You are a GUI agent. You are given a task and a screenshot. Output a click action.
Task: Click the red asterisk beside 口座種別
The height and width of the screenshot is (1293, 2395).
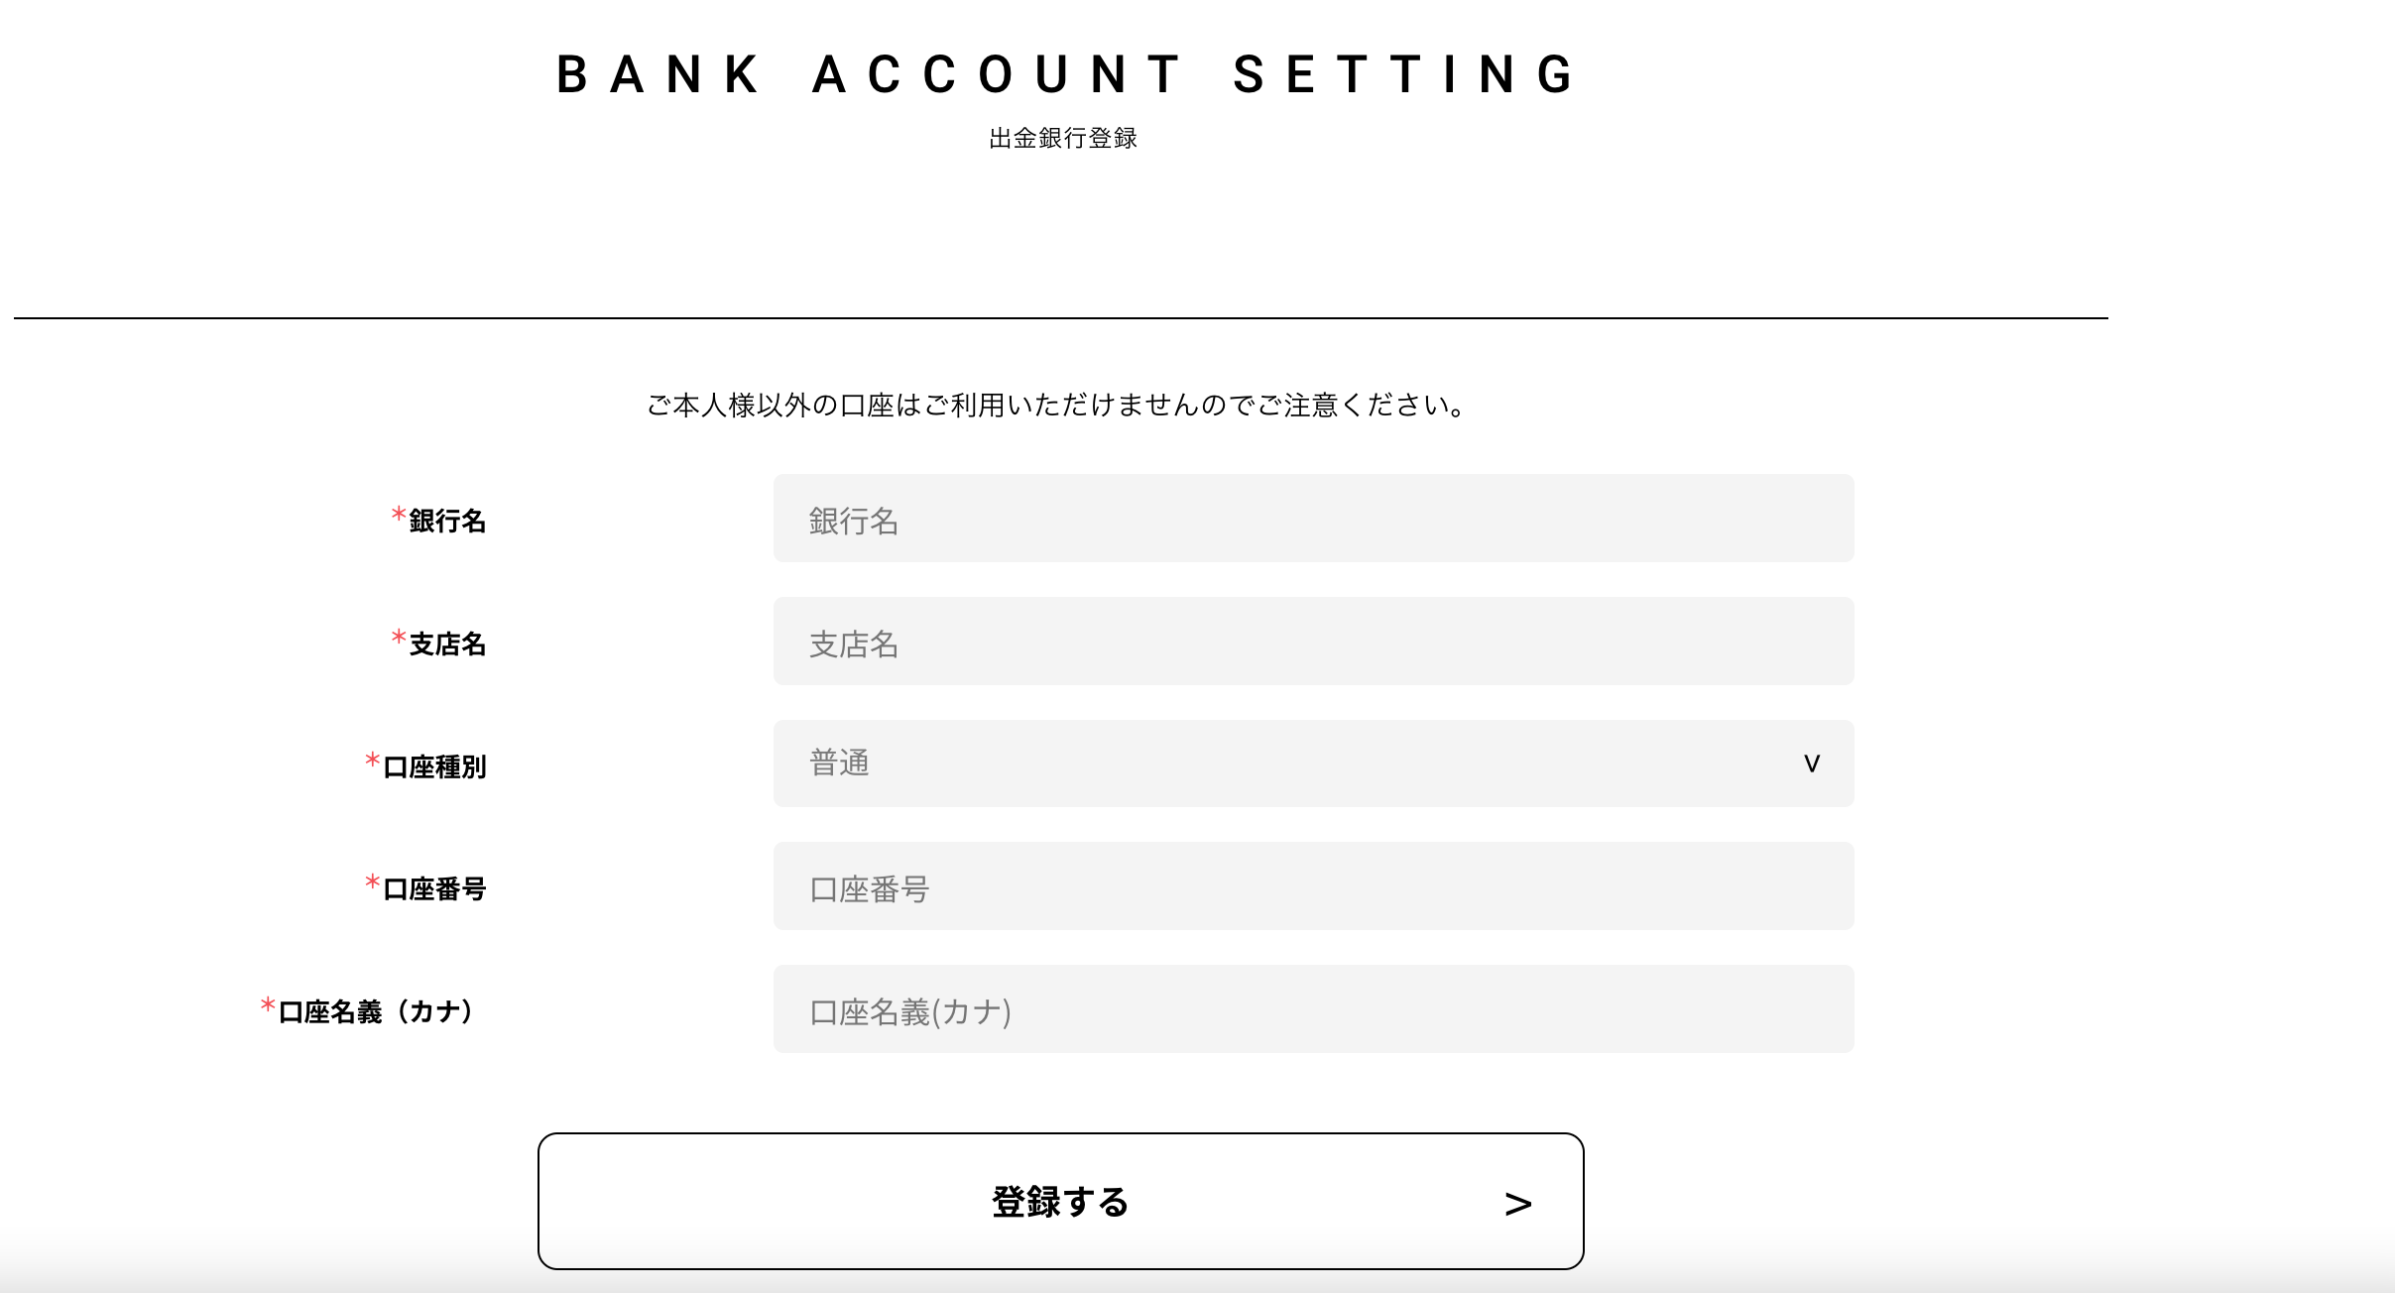click(x=373, y=760)
